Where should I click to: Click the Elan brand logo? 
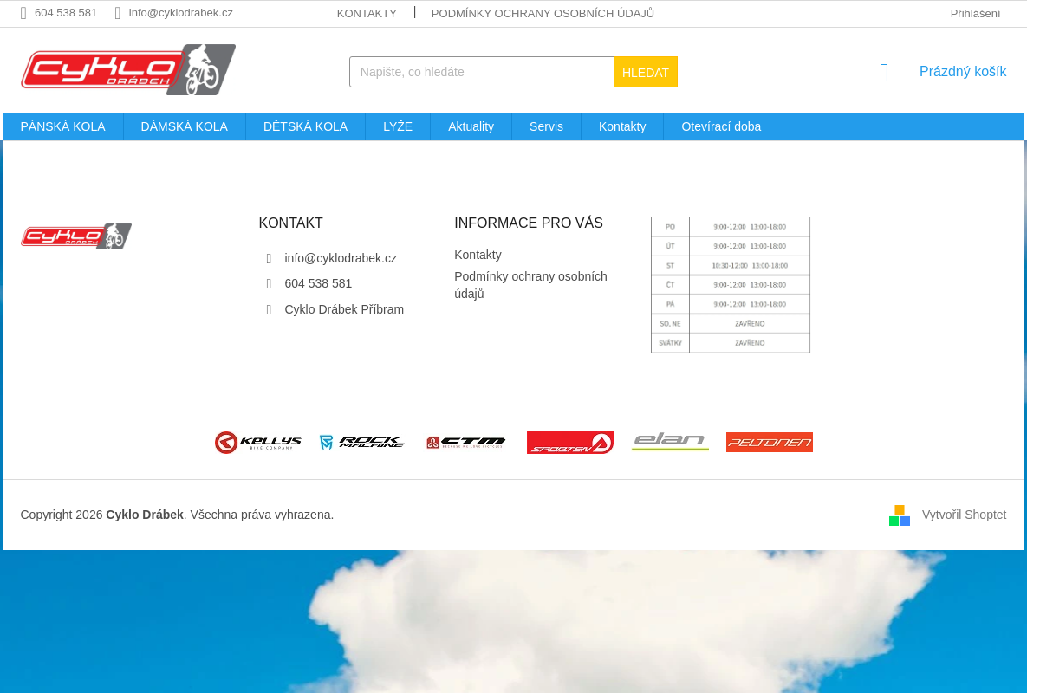click(670, 442)
